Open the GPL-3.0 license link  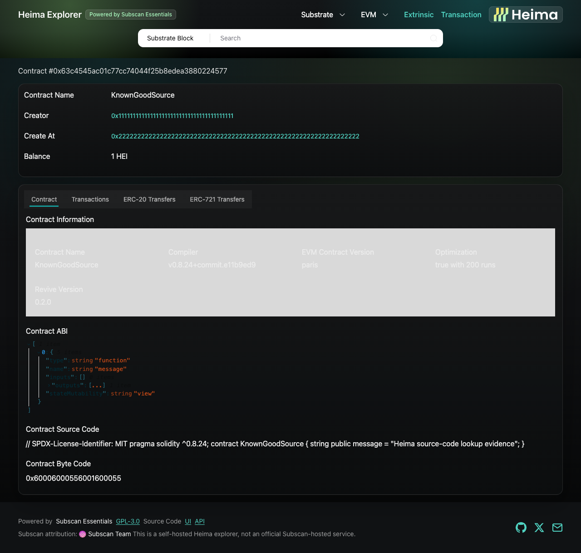click(128, 521)
